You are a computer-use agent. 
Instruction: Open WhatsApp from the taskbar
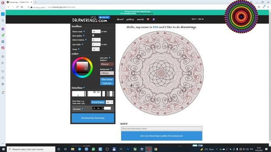(x=93, y=149)
